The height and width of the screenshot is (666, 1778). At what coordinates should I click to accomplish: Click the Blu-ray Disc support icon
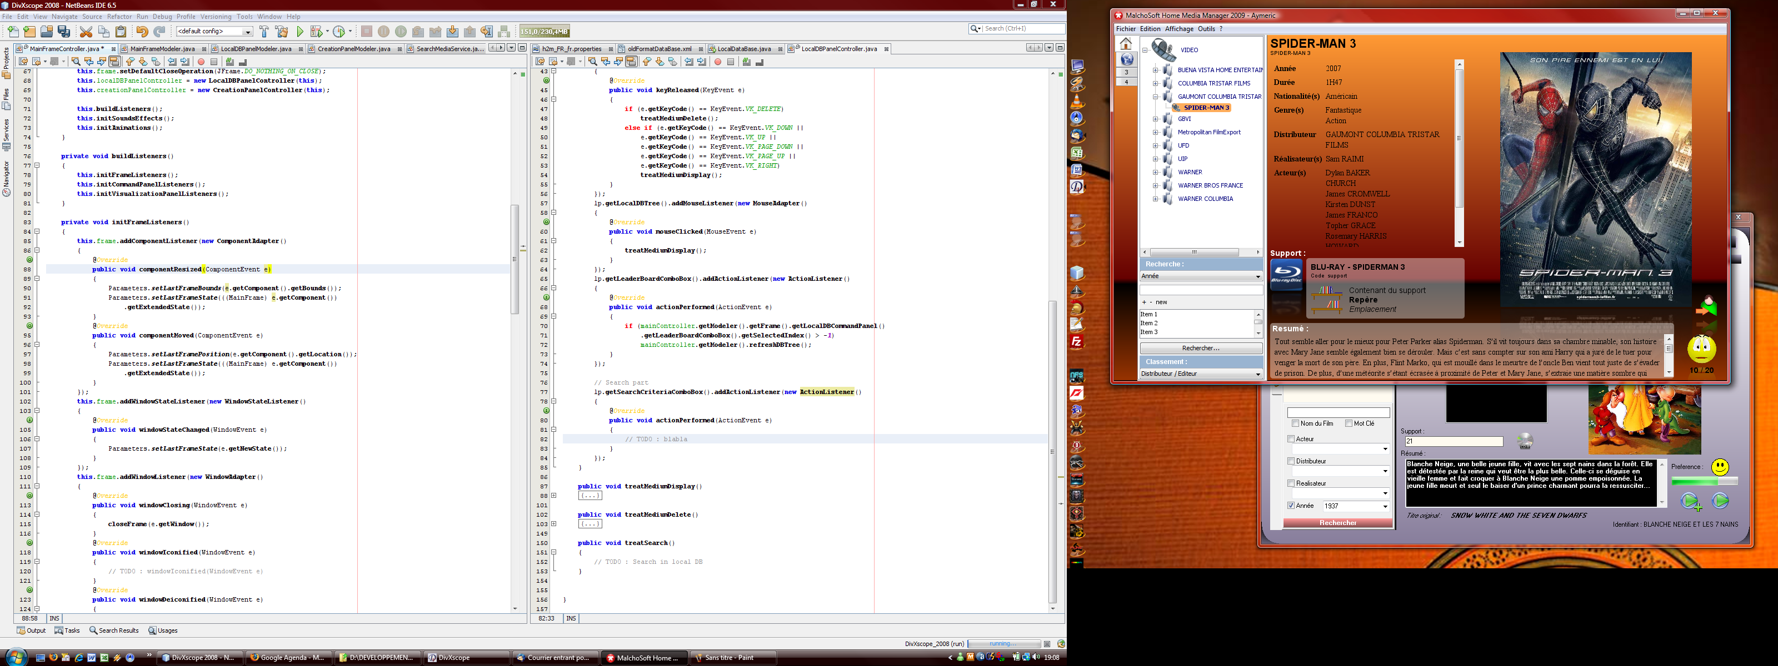(1286, 274)
